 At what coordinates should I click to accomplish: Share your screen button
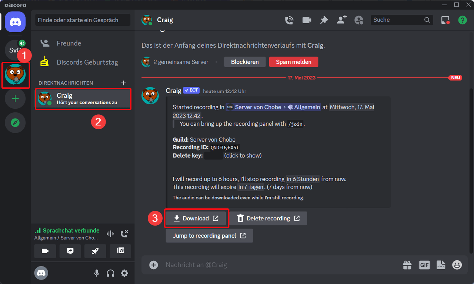point(70,251)
